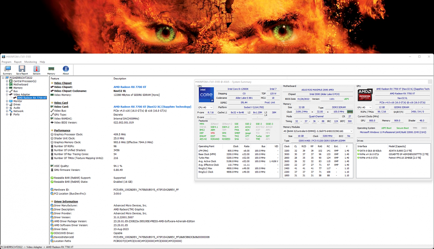The height and width of the screenshot is (249, 434).
Task: Open the CPU #0 selector dropdown
Action: 205,107
